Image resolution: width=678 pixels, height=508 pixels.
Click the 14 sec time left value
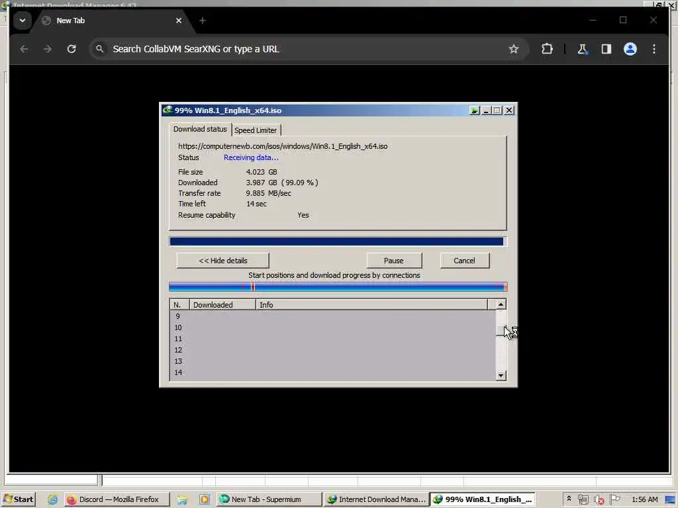pos(256,204)
